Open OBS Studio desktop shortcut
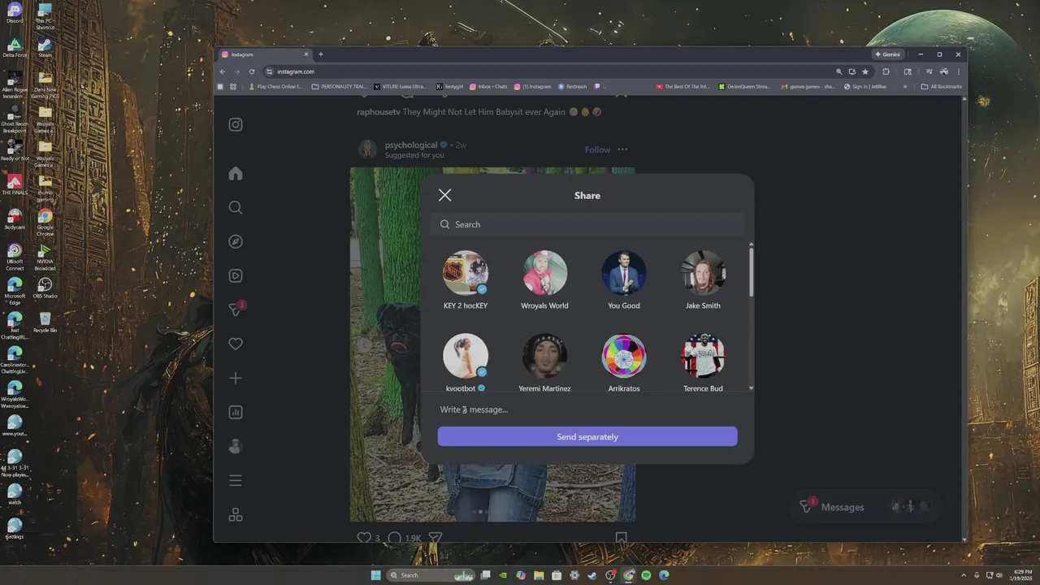 pyautogui.click(x=45, y=288)
